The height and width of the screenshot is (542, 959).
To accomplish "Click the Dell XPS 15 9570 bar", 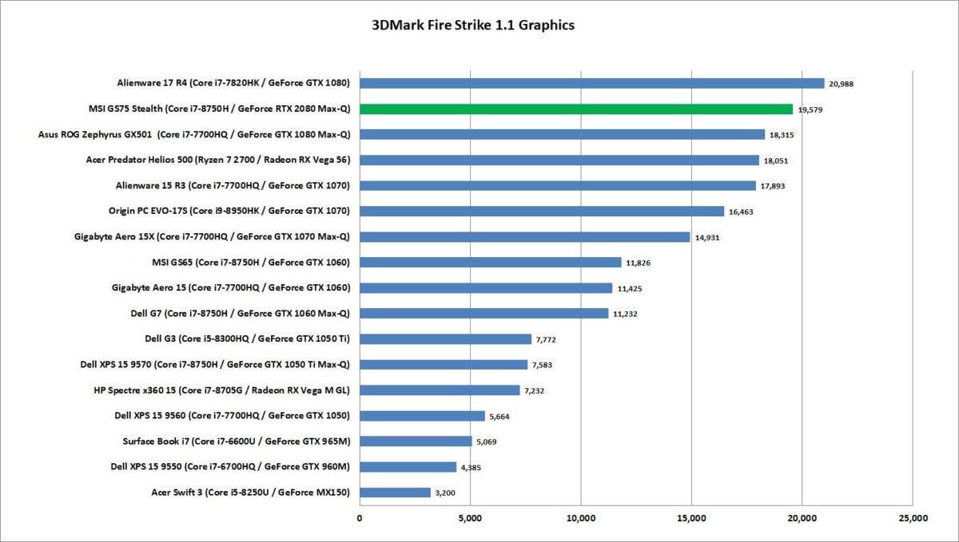I will point(444,364).
